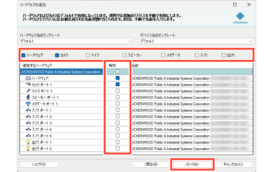
Task: Click the output port 1 lightbulb icon
Action: (28, 142)
